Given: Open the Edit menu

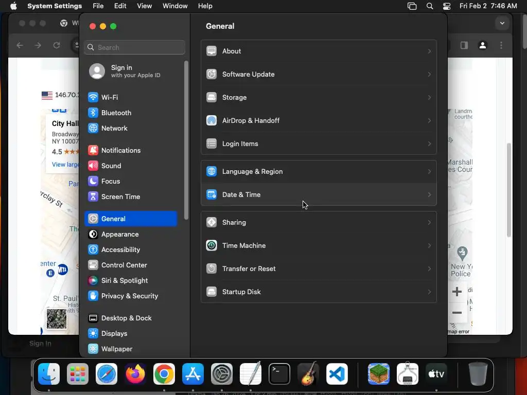Looking at the screenshot, I should (x=120, y=6).
